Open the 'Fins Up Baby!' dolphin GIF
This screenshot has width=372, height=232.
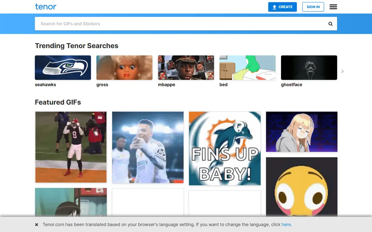(225, 148)
